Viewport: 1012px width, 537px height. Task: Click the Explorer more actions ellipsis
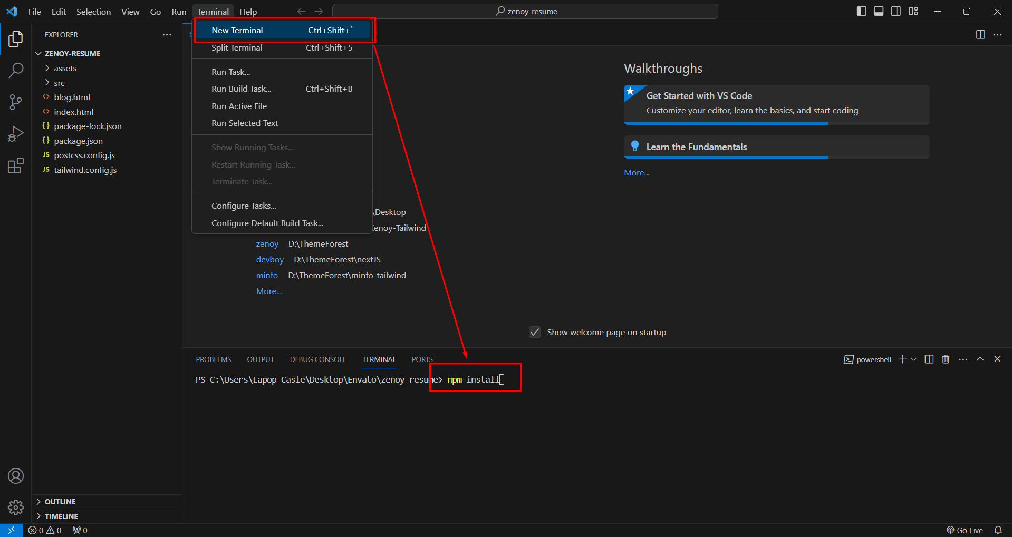[x=167, y=35]
